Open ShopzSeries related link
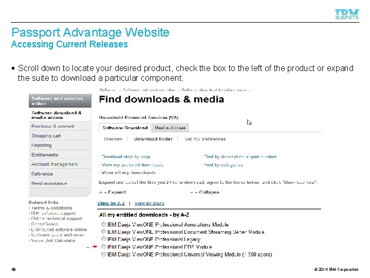Screen dimensions: 370x278 click(44, 224)
